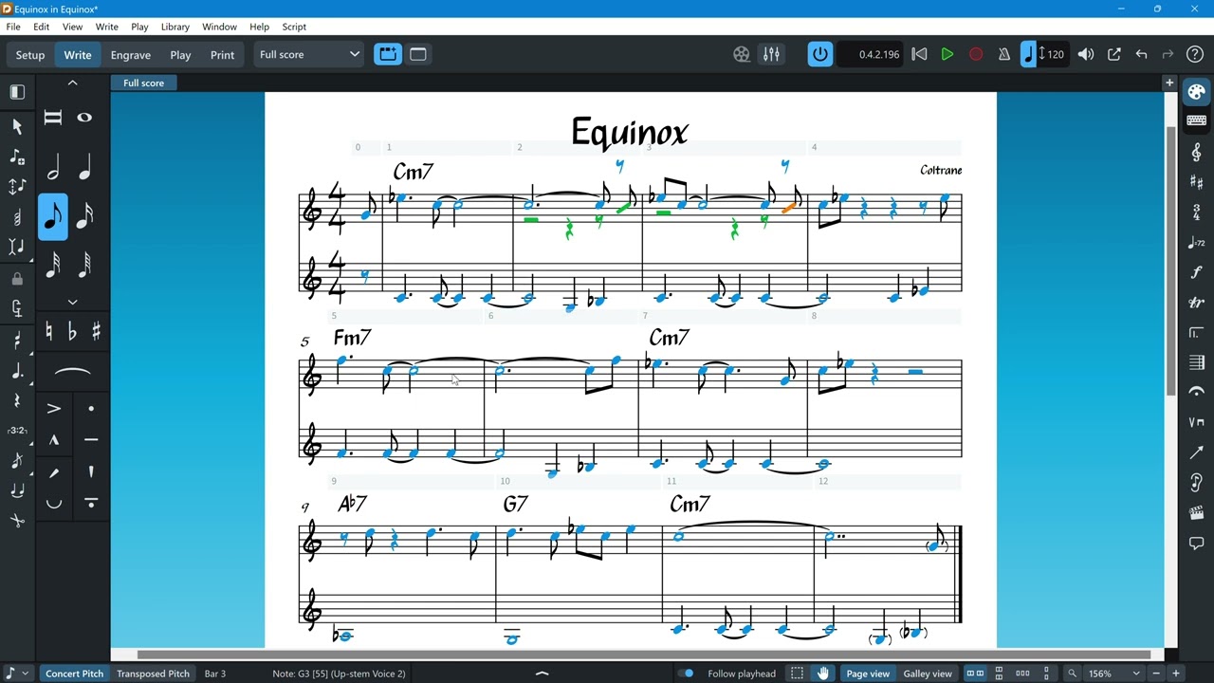Open the Script menu
This screenshot has height=683, width=1214.
coord(294,27)
